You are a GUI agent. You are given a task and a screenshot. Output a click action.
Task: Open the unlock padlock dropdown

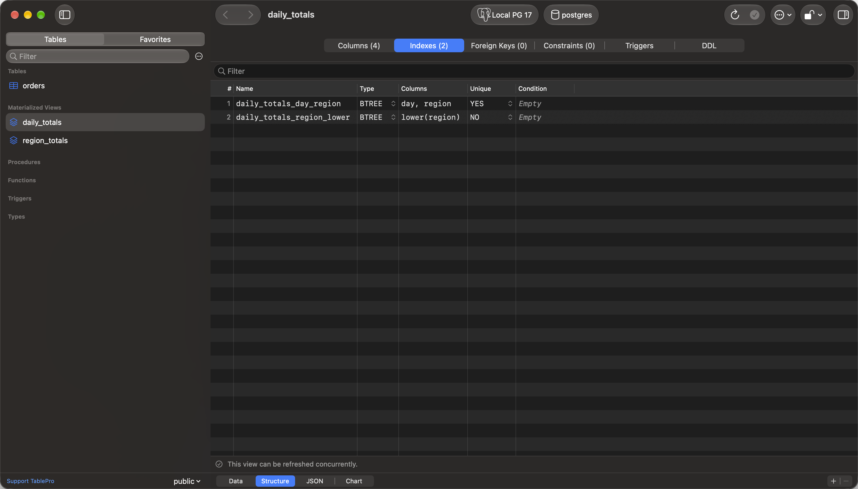(x=813, y=15)
